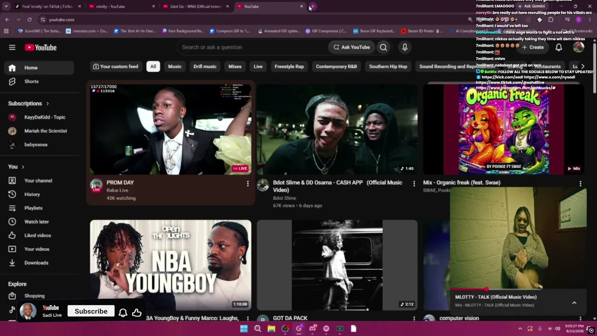Click the browser address bar showing youtube.com
597x336 pixels.
pos(252,20)
